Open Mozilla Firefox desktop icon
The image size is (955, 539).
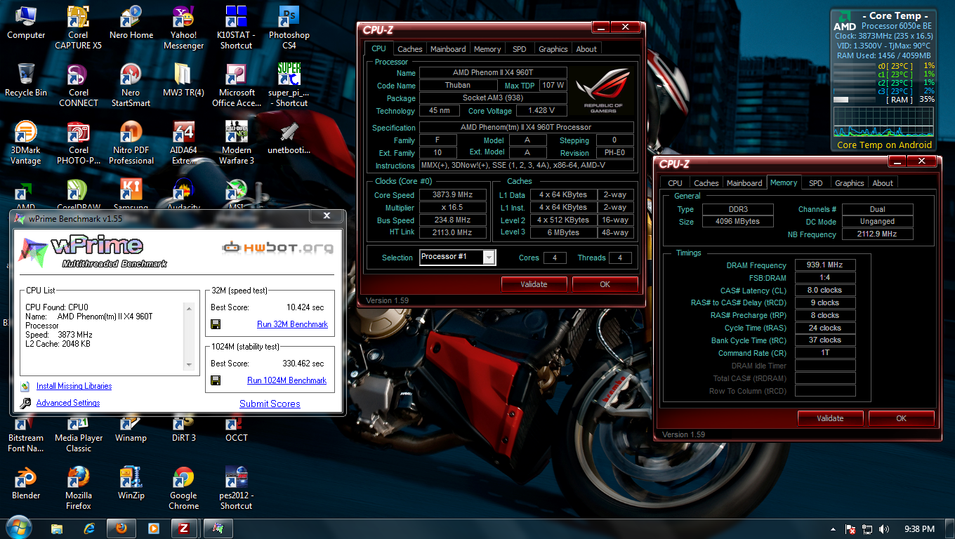pos(79,488)
